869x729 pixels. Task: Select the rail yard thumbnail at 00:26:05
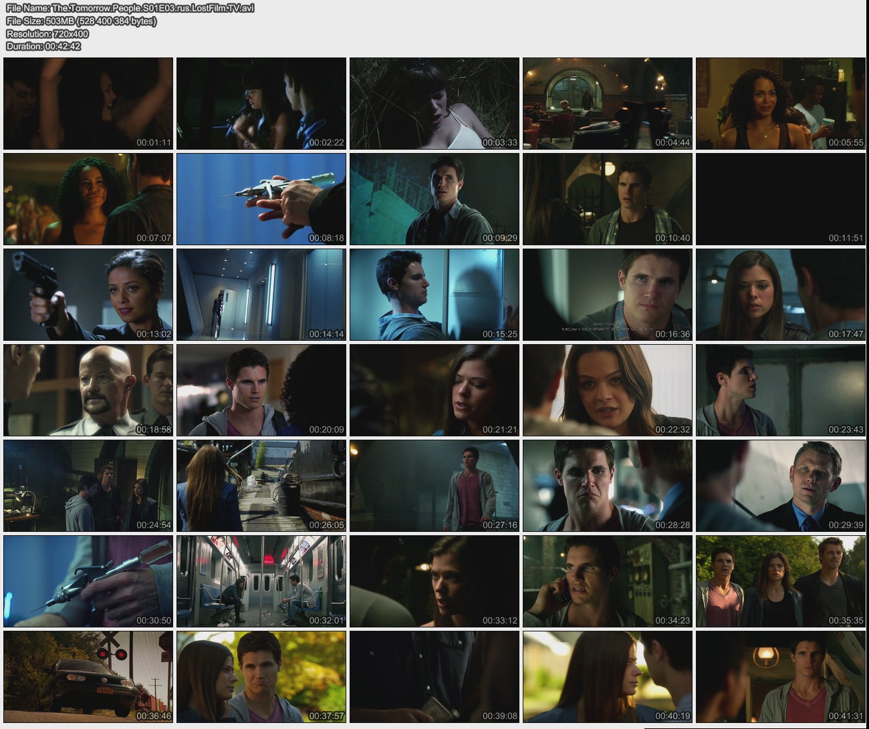pos(261,486)
